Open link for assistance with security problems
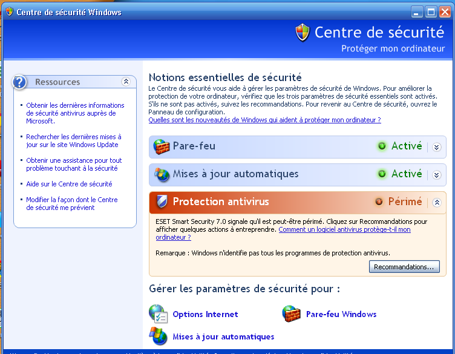This screenshot has width=455, height=354. tap(74, 164)
